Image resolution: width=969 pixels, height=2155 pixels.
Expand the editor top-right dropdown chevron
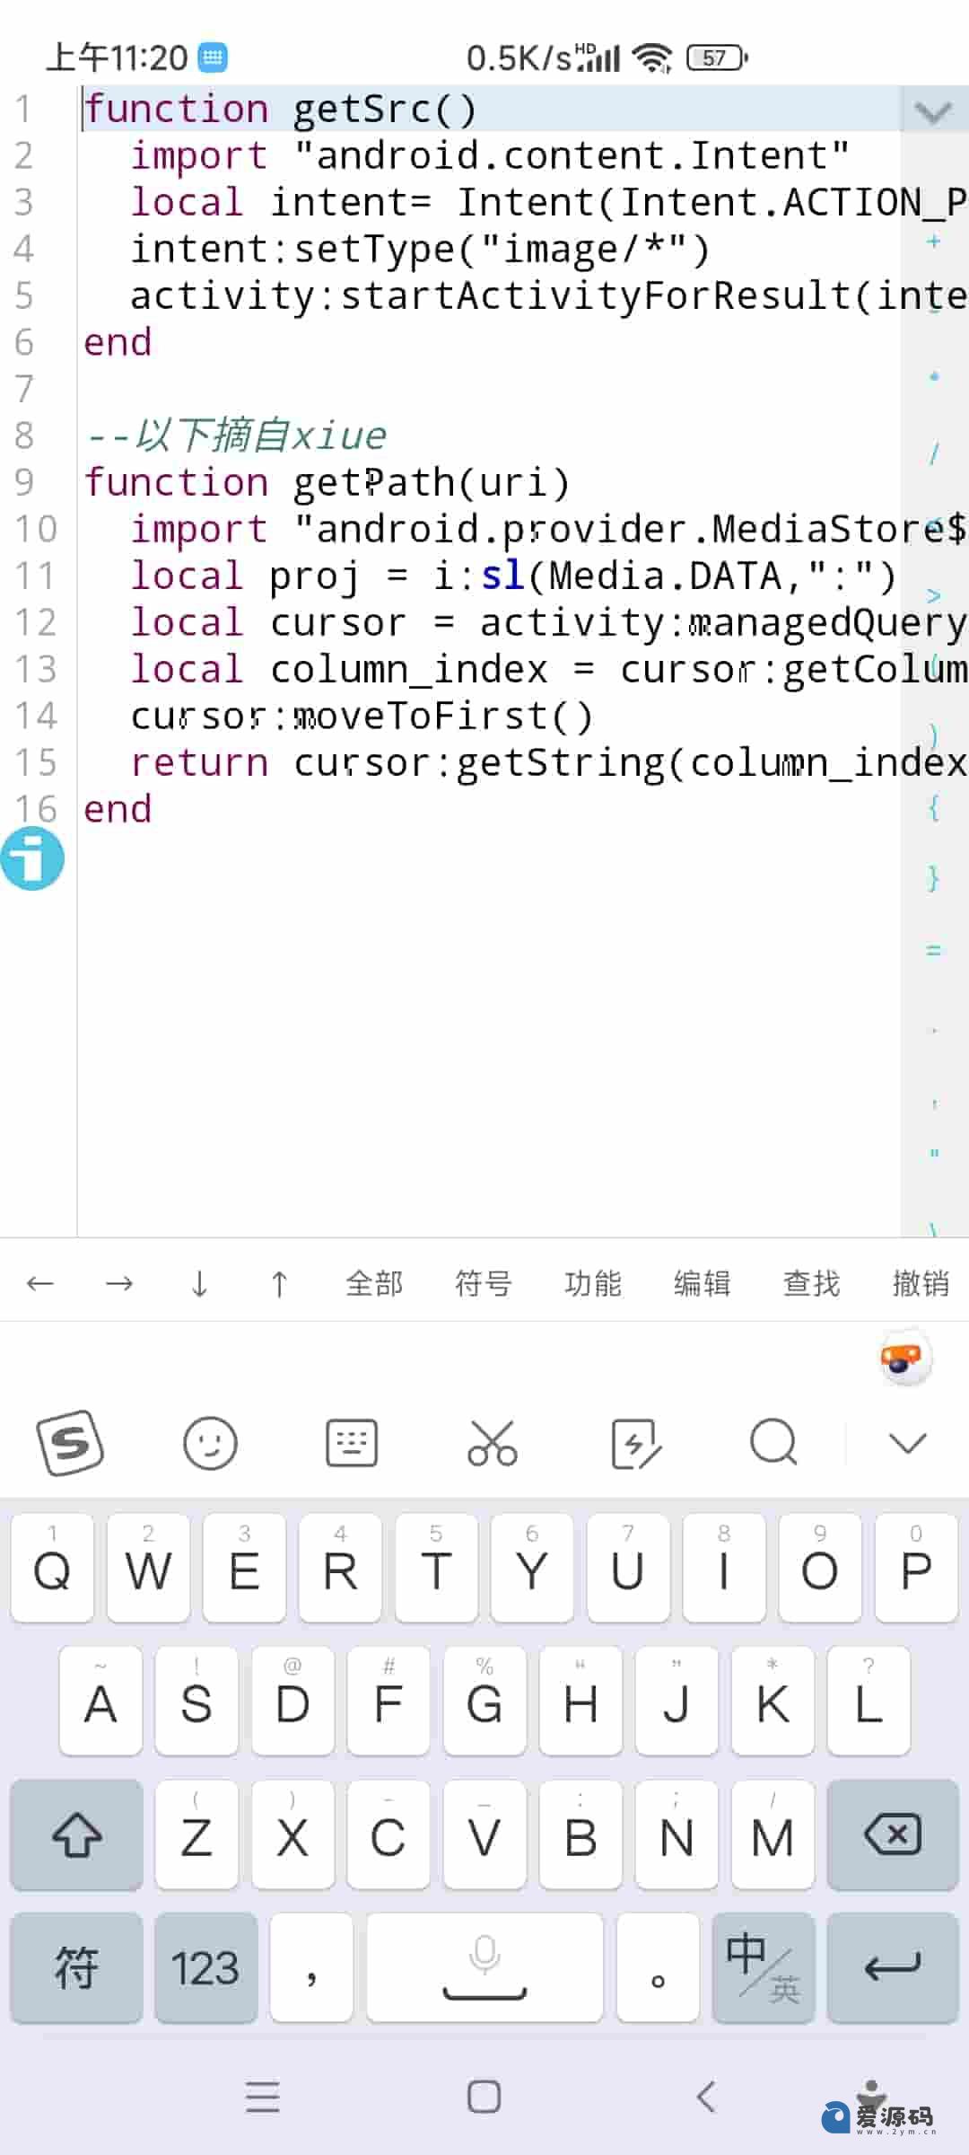click(933, 111)
